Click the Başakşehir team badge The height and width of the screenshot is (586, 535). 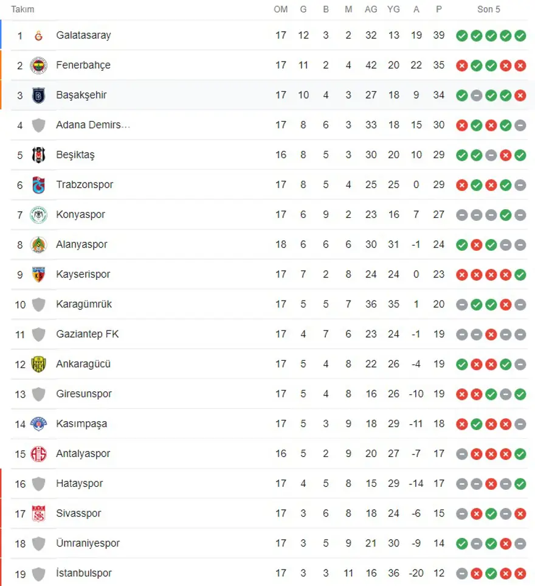[39, 95]
